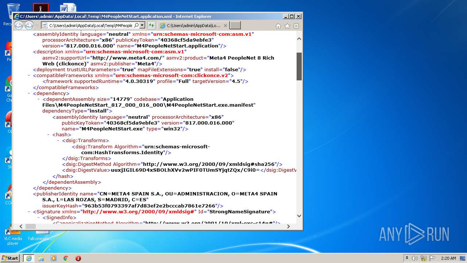
Task: Collapse the dsig:Transforms node
Action: point(58,141)
